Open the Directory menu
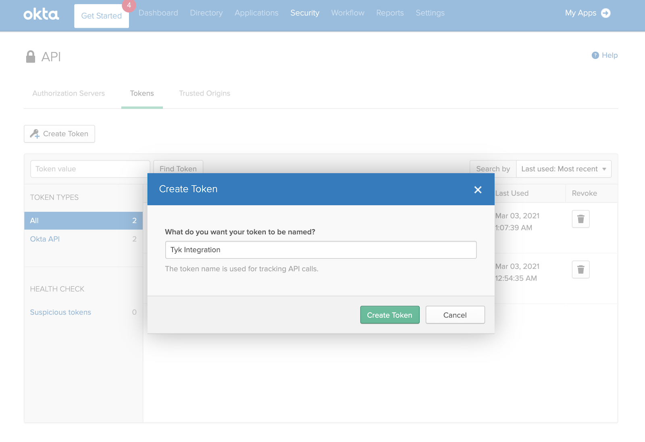The height and width of the screenshot is (442, 645). [x=206, y=13]
